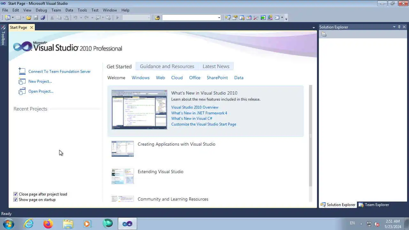This screenshot has width=409, height=230.
Task: Expand the Command Window button dropdown arrow
Action: tap(282, 18)
